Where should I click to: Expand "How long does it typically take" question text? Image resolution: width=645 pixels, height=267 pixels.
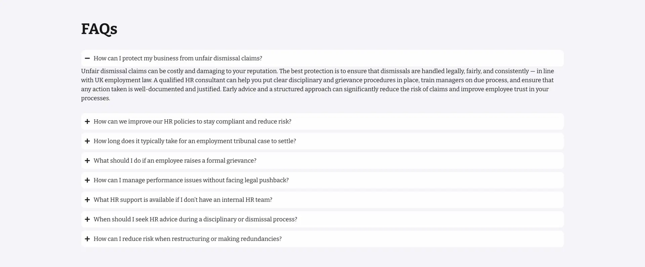tap(195, 141)
